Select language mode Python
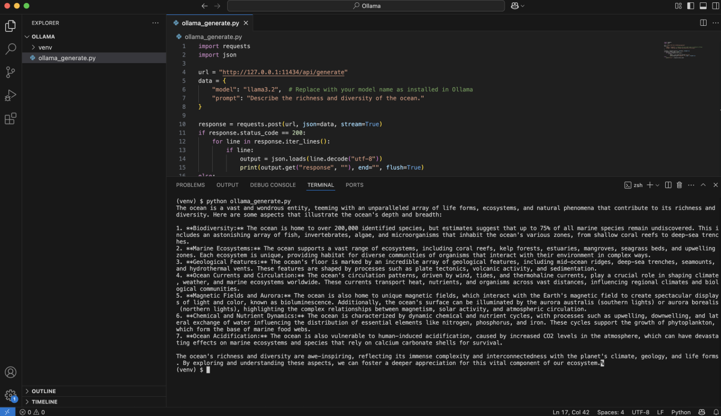This screenshot has width=721, height=416. pyautogui.click(x=681, y=412)
